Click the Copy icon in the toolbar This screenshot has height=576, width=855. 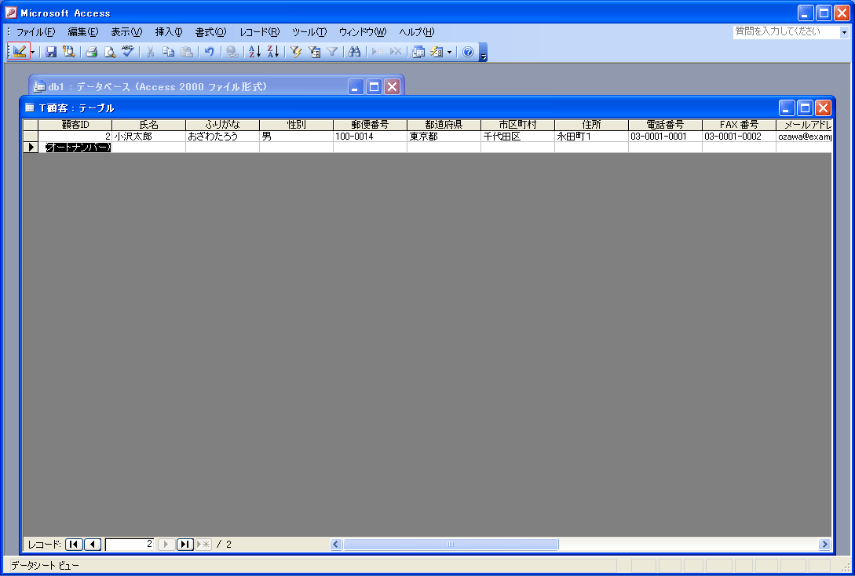(x=169, y=52)
